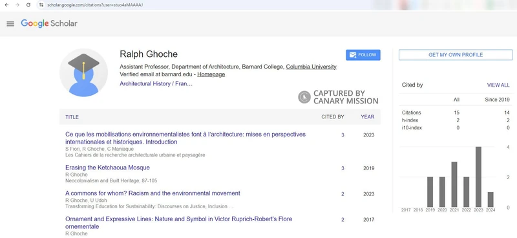Click the profile avatar with graduation cap
This screenshot has width=517, height=238.
[83, 72]
